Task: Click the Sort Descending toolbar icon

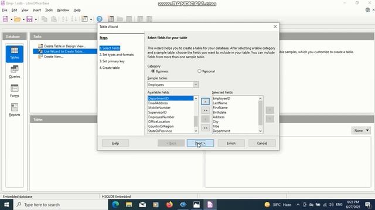Action: (x=74, y=19)
